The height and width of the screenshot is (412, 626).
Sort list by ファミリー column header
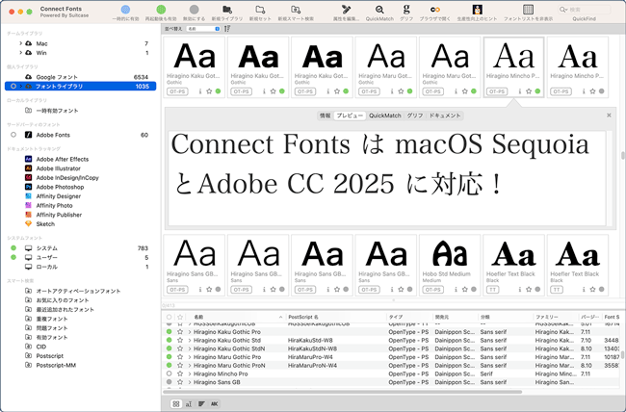click(x=556, y=317)
